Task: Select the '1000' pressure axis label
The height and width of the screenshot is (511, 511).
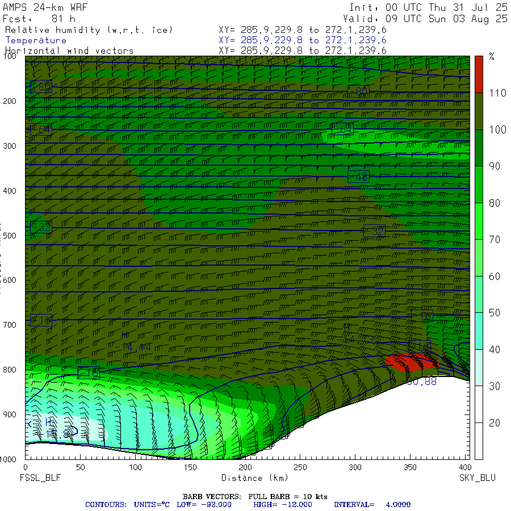Action: click(8, 459)
